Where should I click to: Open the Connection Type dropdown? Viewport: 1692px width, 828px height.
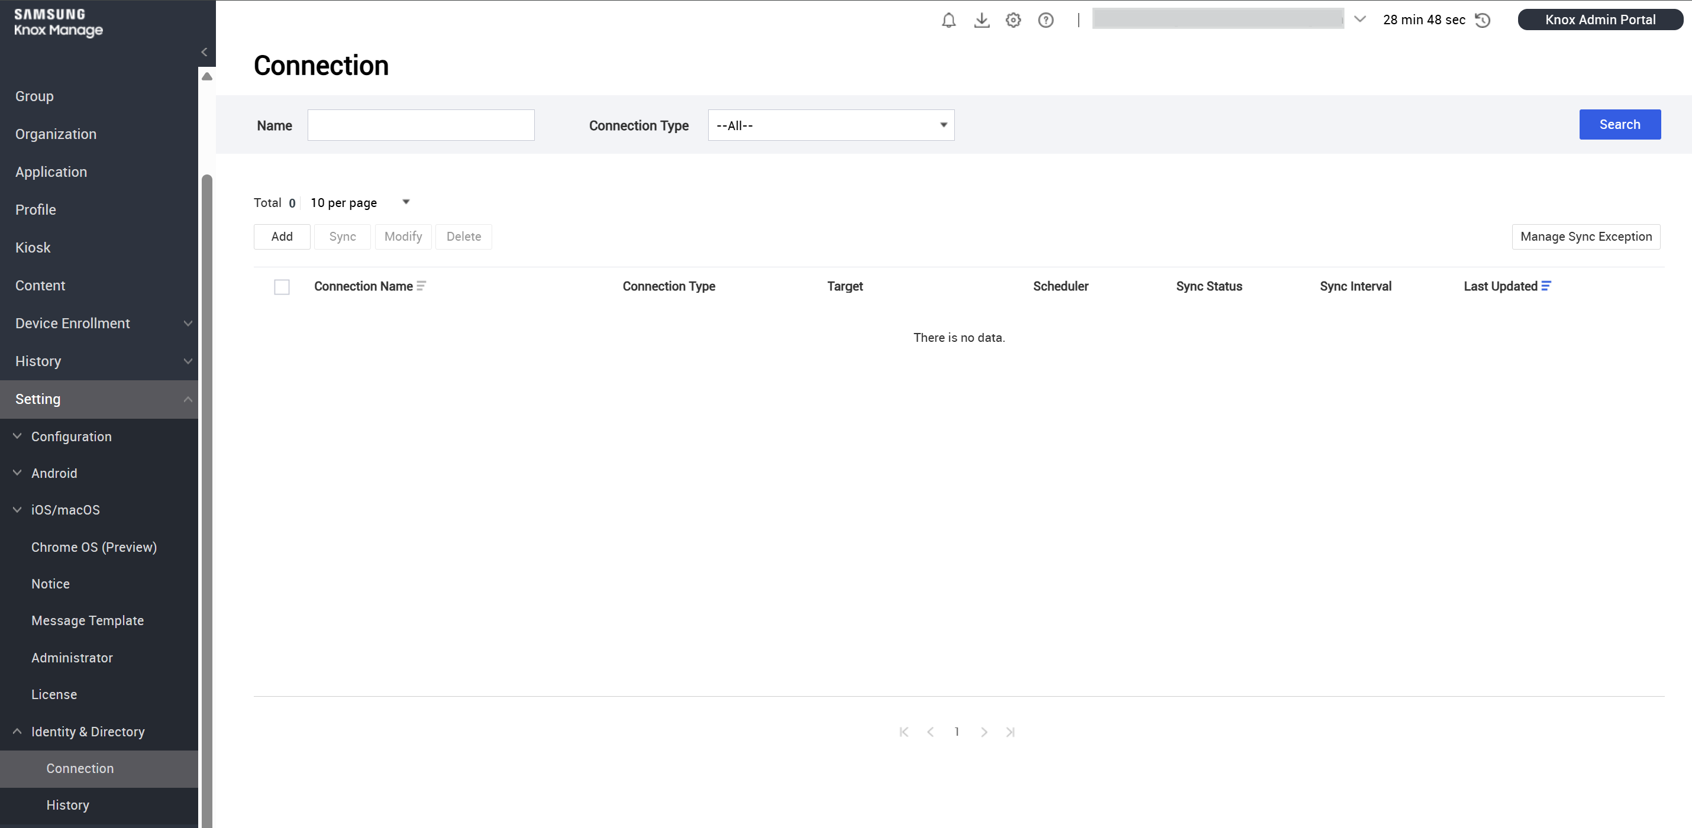(830, 125)
